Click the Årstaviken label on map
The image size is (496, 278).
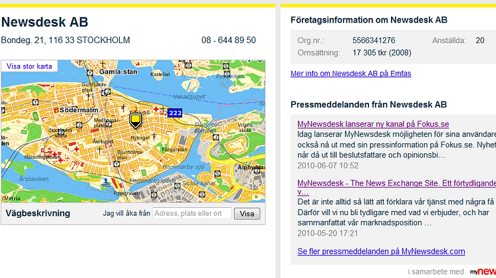pyautogui.click(x=33, y=179)
